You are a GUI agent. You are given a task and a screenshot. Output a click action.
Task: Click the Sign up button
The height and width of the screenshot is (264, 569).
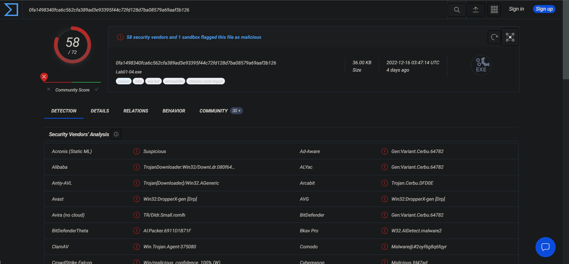[x=544, y=9]
